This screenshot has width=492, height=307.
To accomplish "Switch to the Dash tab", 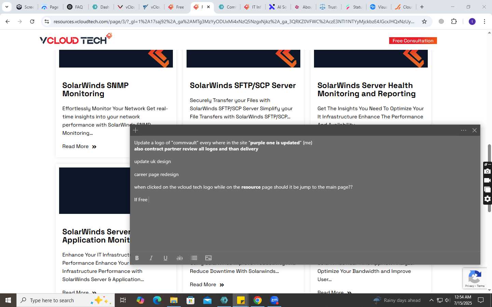I will click(x=101, y=7).
